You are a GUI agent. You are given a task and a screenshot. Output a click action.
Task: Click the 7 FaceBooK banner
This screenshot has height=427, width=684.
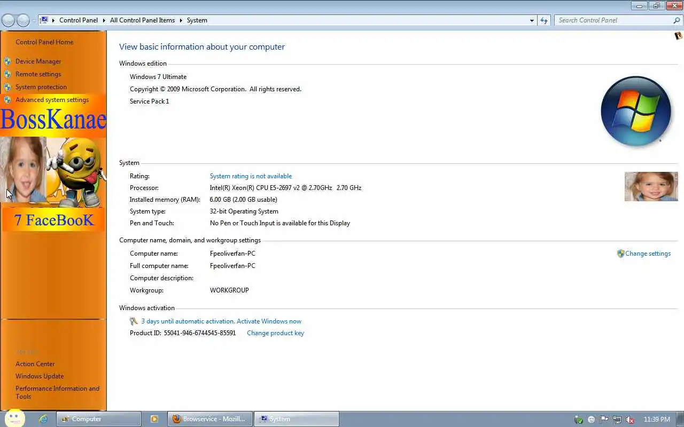coord(53,220)
